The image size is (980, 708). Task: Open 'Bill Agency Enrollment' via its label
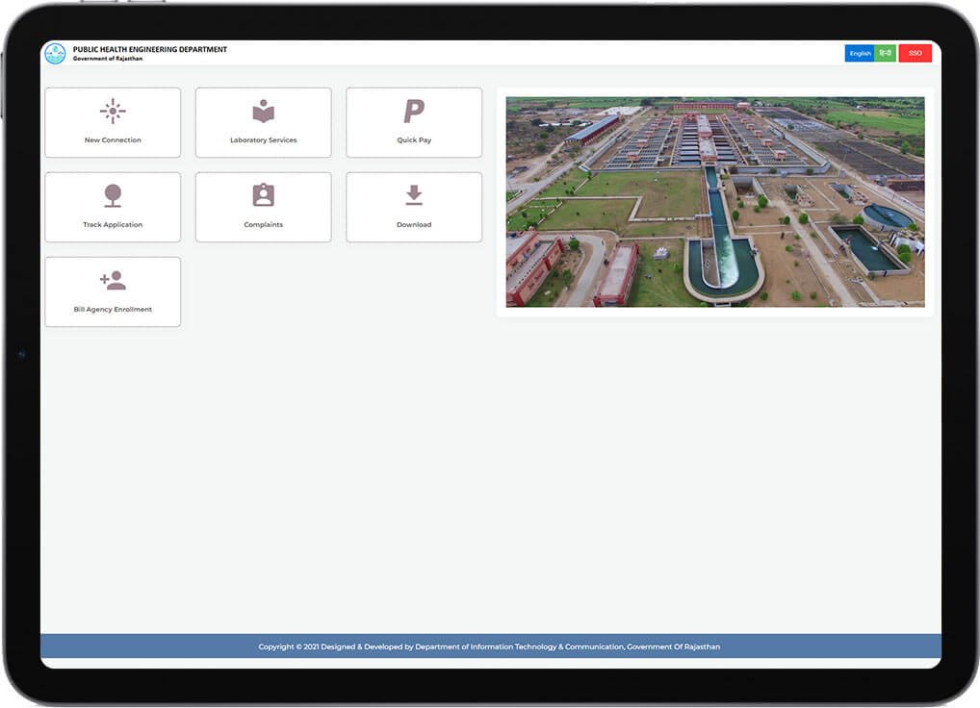click(113, 310)
